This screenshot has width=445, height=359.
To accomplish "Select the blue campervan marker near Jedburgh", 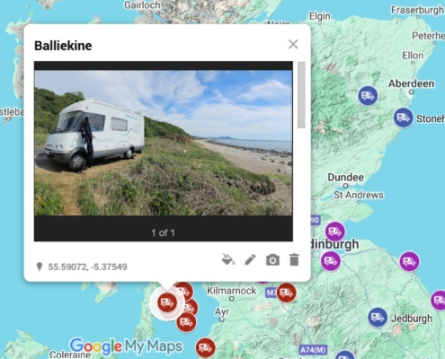I will tap(378, 317).
